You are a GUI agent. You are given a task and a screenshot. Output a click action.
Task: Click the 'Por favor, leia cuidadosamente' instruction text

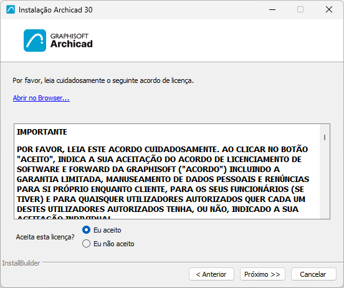[103, 80]
